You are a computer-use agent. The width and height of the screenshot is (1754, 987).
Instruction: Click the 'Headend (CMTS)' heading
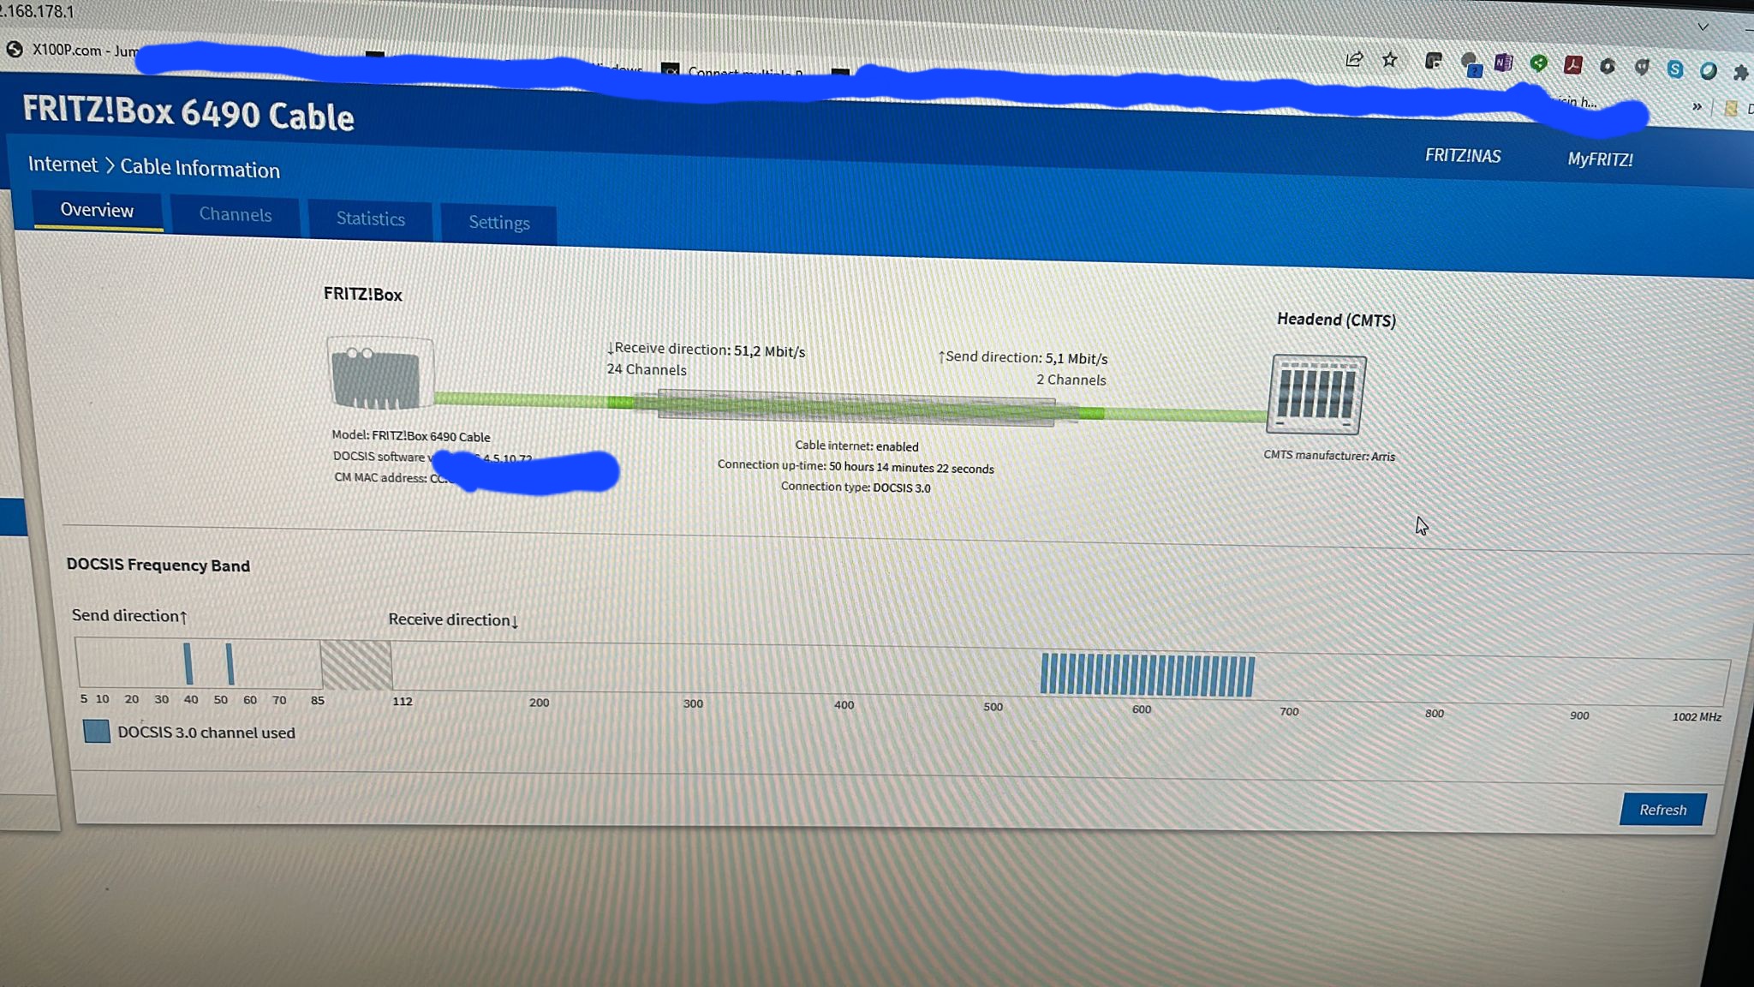[1336, 320]
